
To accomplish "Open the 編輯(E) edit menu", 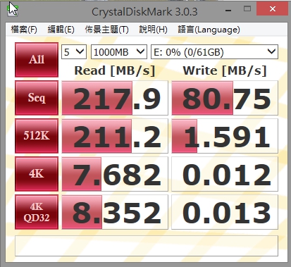I will coord(61,30).
